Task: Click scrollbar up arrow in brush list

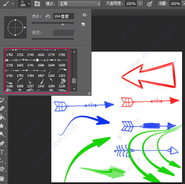Action: click(x=74, y=52)
